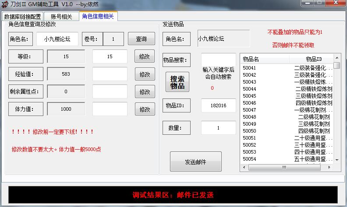Focus the 物品搜索 keyword field
Image resolution: width=347 pixels, height=207 pixels.
[x=219, y=60]
